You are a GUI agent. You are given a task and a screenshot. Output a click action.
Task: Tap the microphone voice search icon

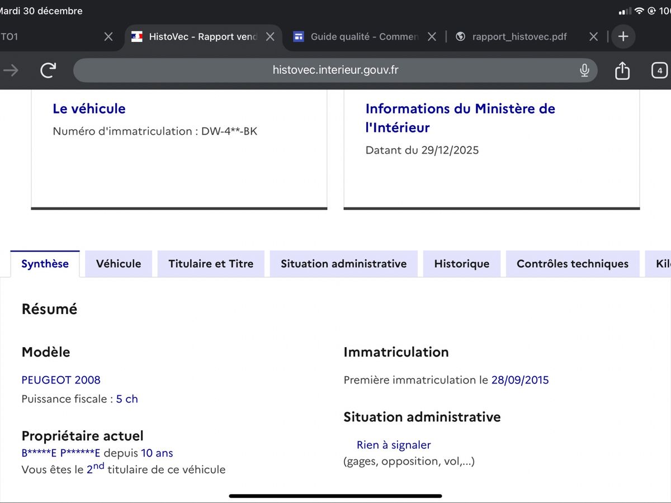coord(584,70)
